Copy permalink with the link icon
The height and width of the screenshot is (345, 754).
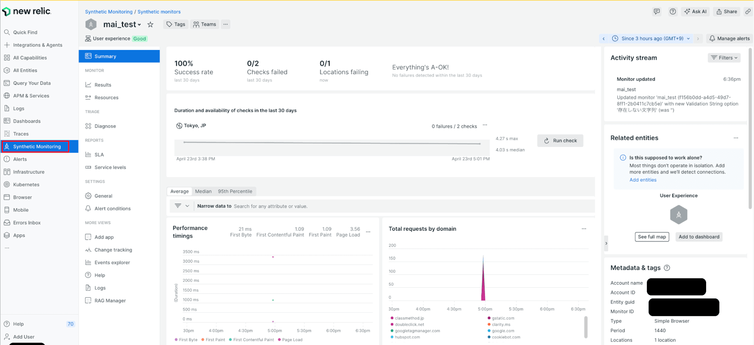(x=748, y=12)
